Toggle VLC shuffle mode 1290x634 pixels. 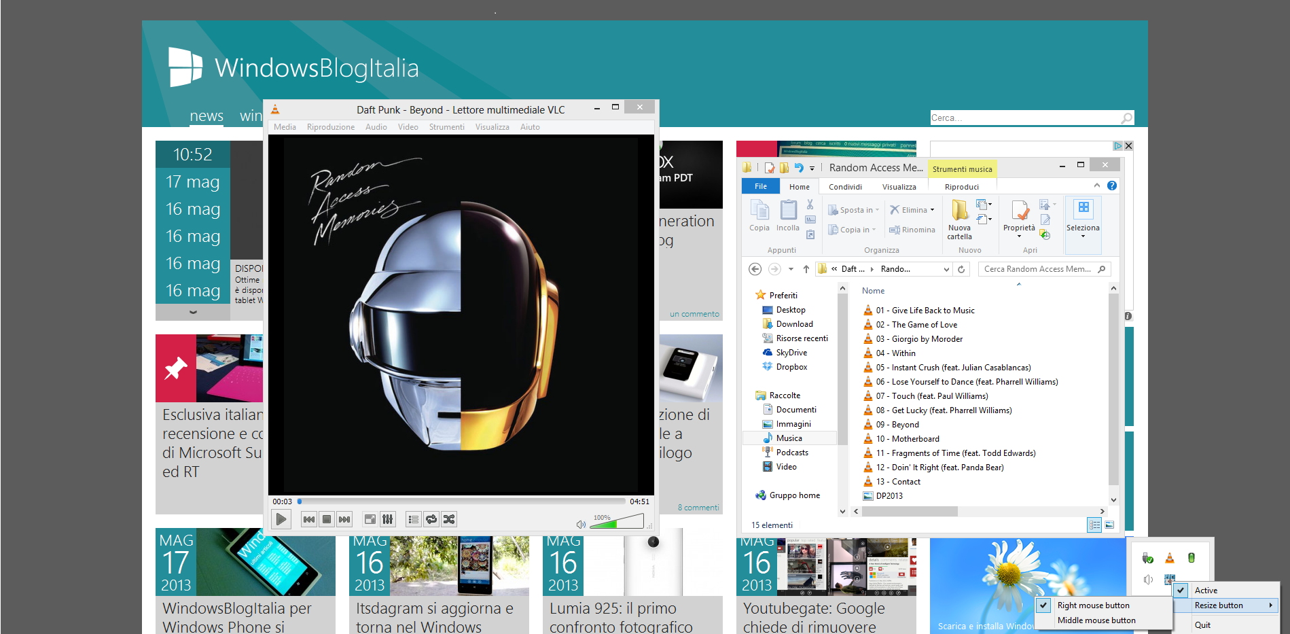coord(449,519)
